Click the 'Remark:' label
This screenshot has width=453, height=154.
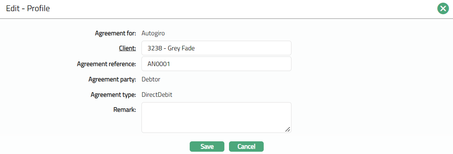tap(125, 110)
